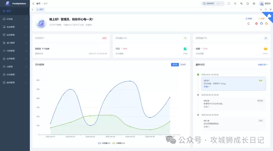Toggle 浏览量(PV) series in chart legend

click(104, 143)
